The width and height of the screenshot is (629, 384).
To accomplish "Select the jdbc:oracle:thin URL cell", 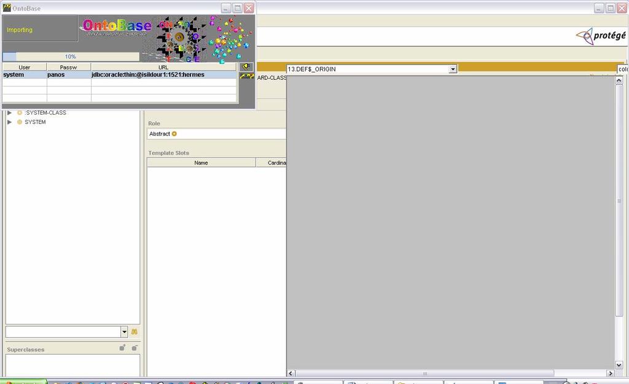I will click(163, 75).
